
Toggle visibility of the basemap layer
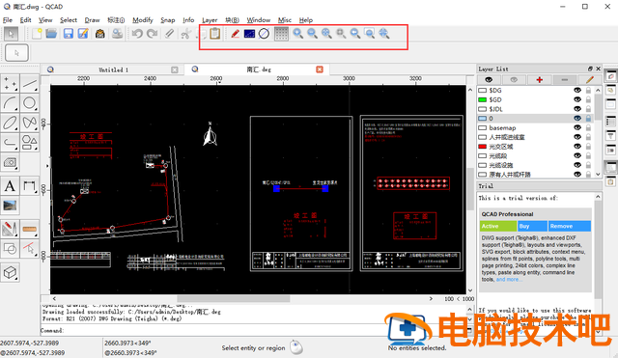(x=577, y=127)
